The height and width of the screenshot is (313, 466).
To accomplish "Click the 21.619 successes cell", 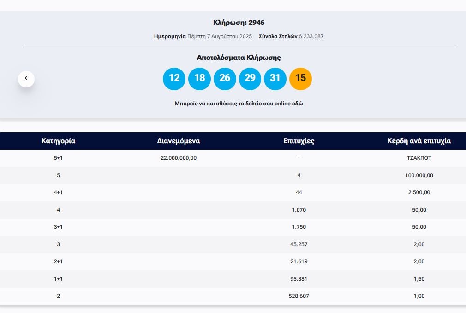I will [299, 261].
